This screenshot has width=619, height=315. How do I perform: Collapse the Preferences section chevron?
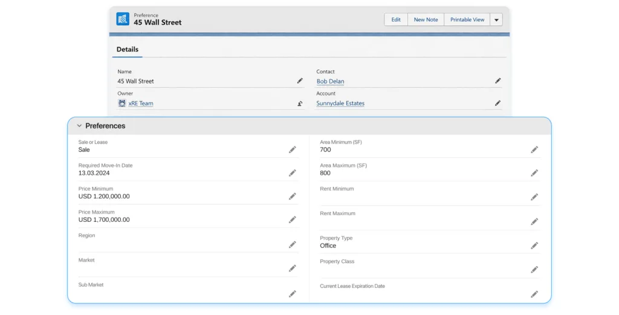(79, 126)
